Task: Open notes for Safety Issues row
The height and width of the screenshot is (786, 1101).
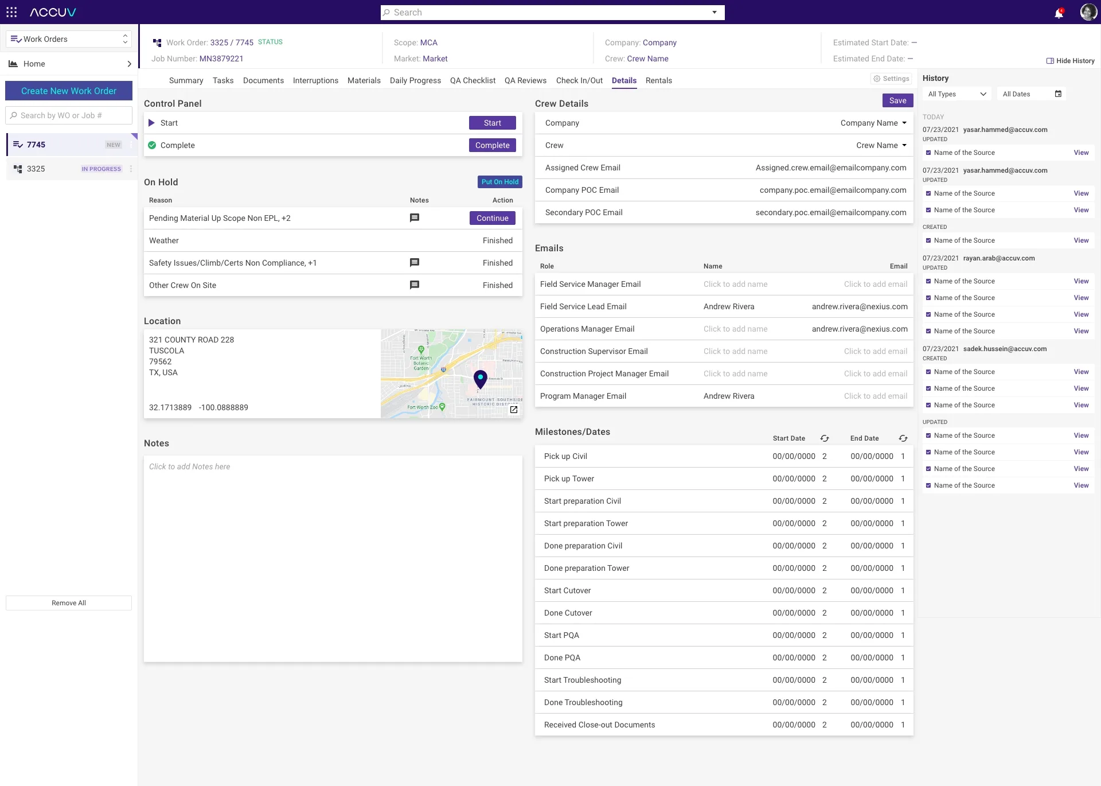Action: tap(415, 263)
